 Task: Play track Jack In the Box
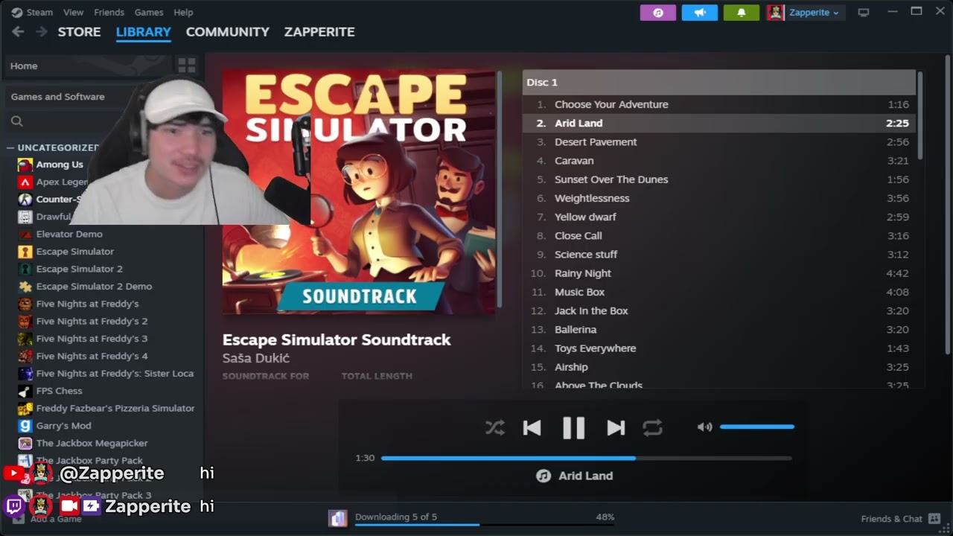[719, 310]
